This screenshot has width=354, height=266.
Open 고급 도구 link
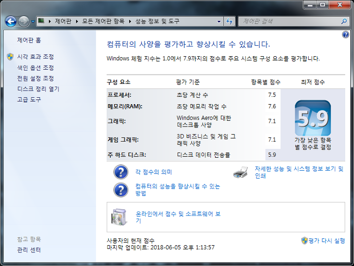[29, 99]
